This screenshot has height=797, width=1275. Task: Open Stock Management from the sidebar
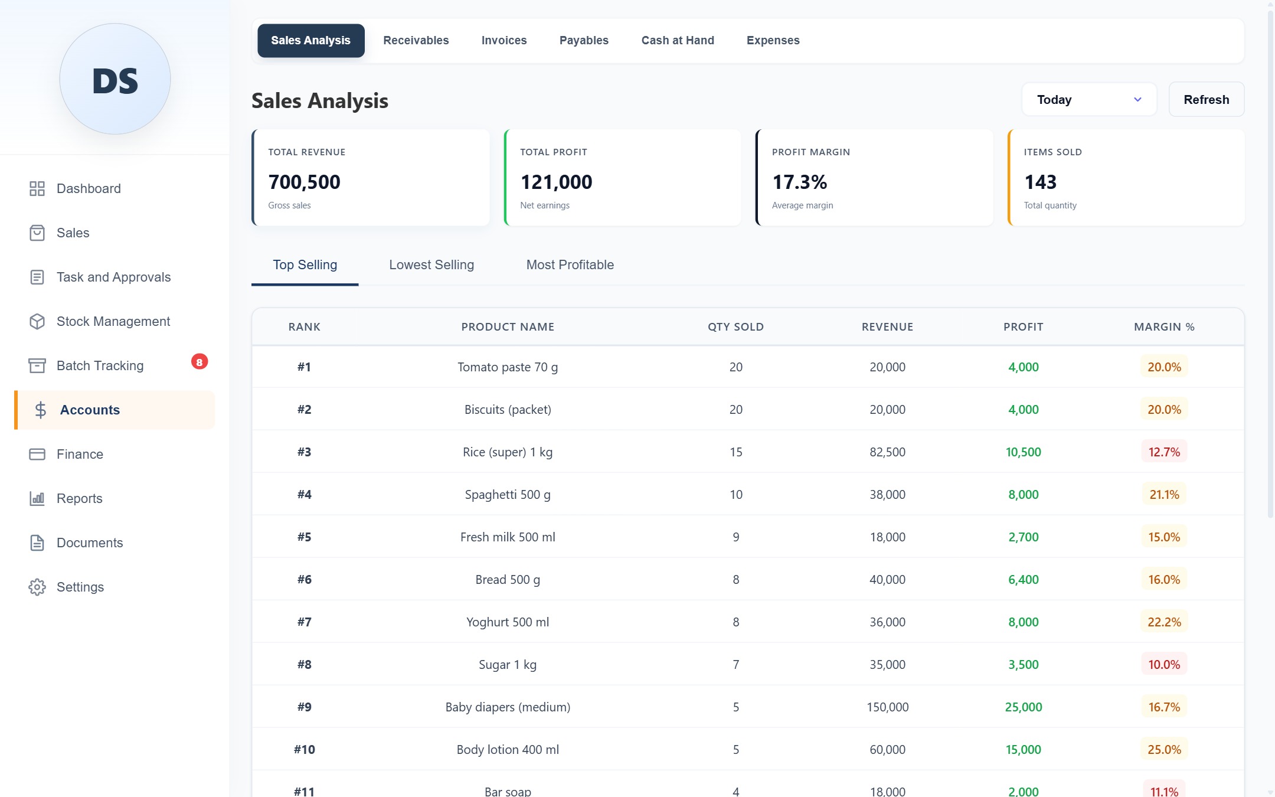pyautogui.click(x=115, y=321)
